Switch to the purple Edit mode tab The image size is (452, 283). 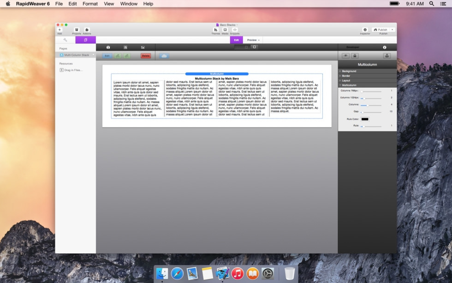(236, 40)
